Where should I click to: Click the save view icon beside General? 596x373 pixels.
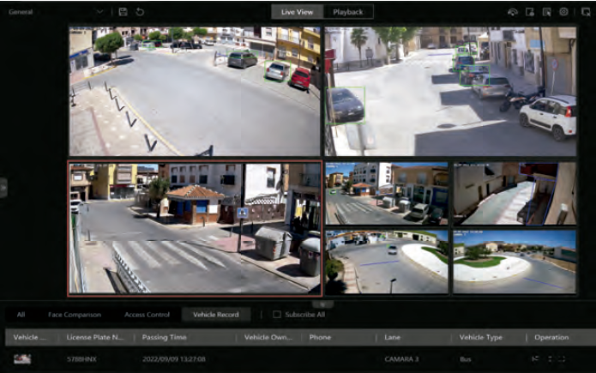[123, 12]
